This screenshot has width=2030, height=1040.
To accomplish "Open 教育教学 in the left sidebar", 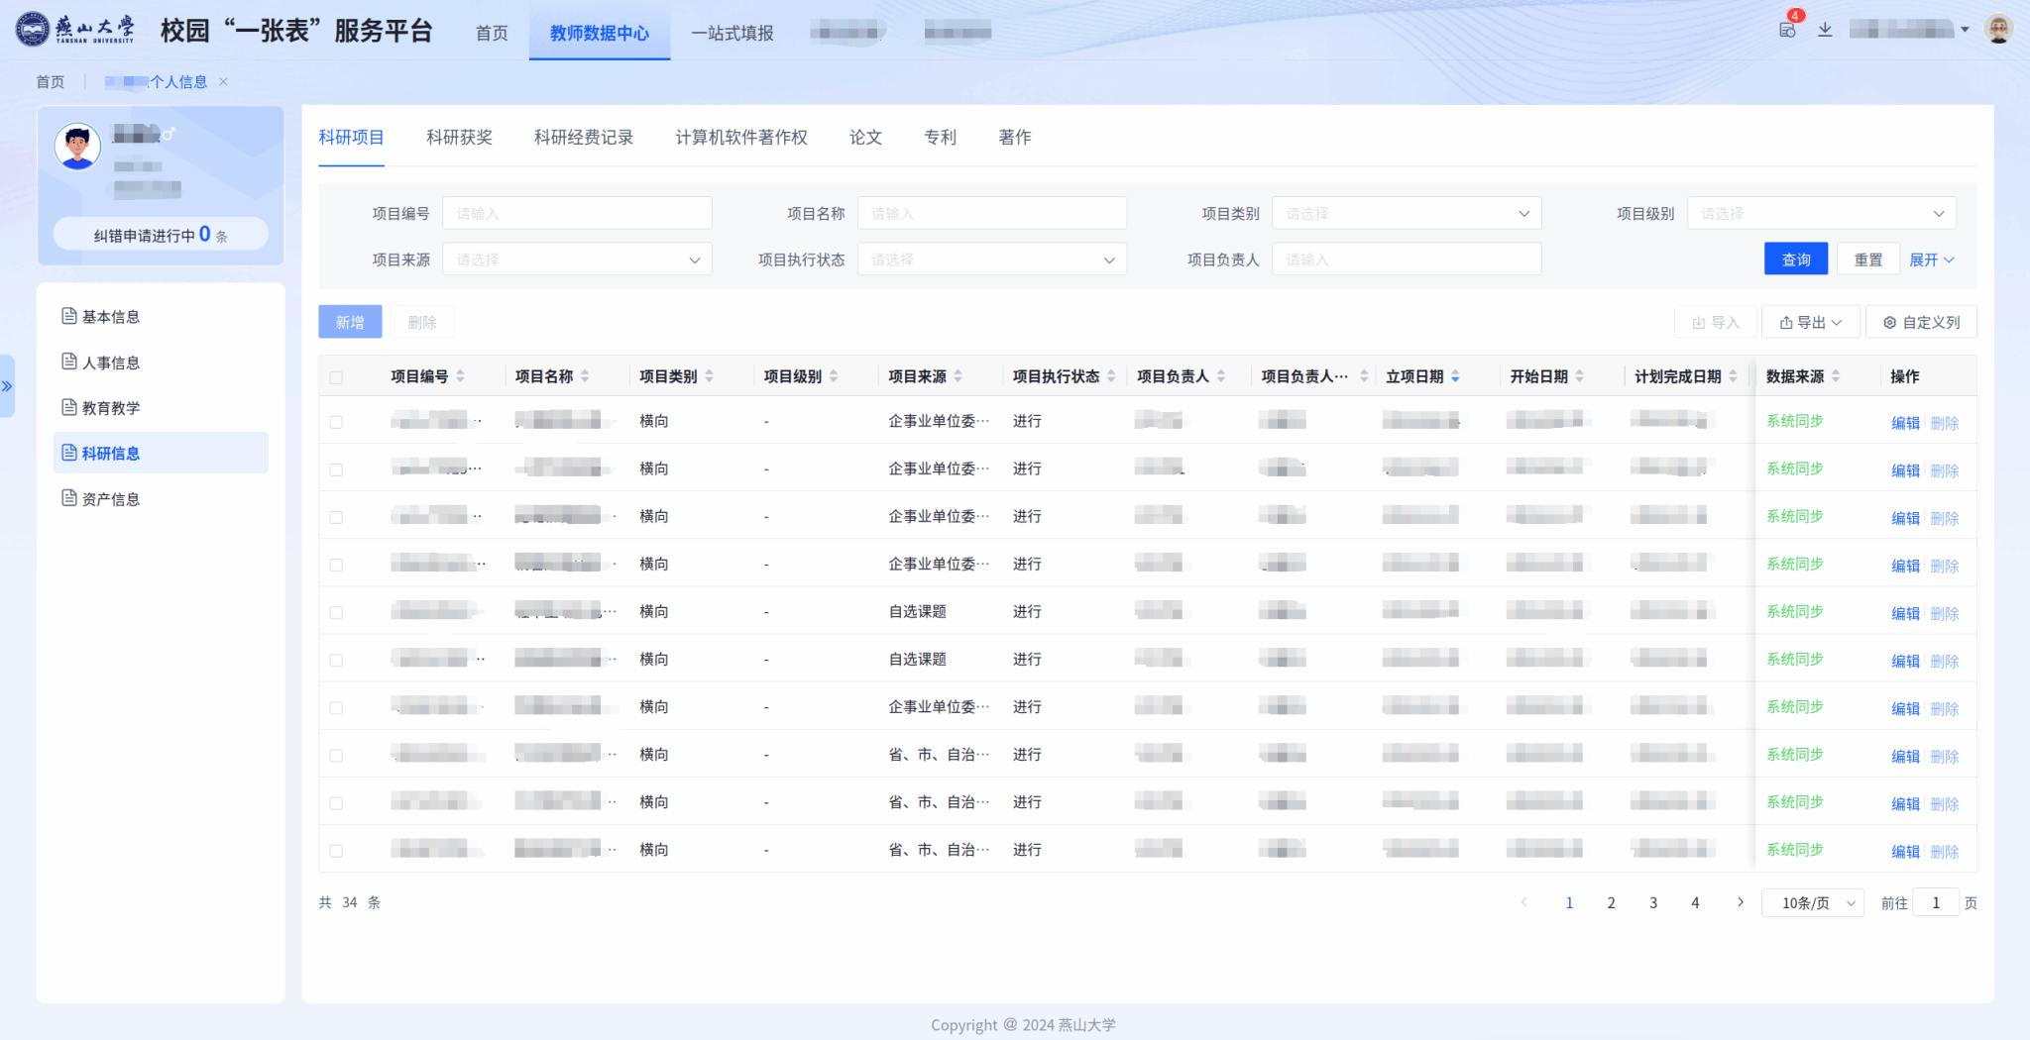I will pyautogui.click(x=111, y=408).
